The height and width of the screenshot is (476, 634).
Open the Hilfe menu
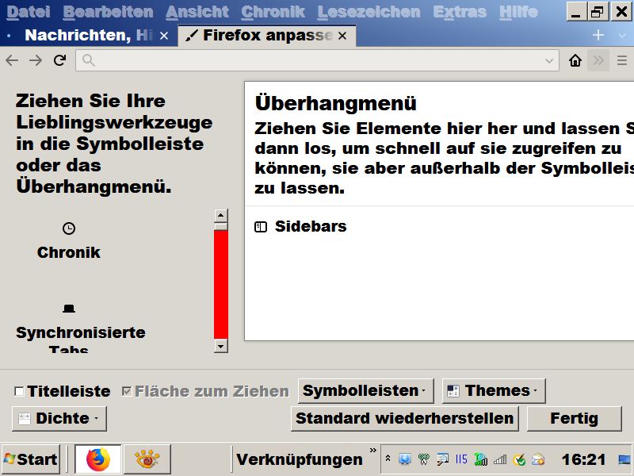(518, 12)
